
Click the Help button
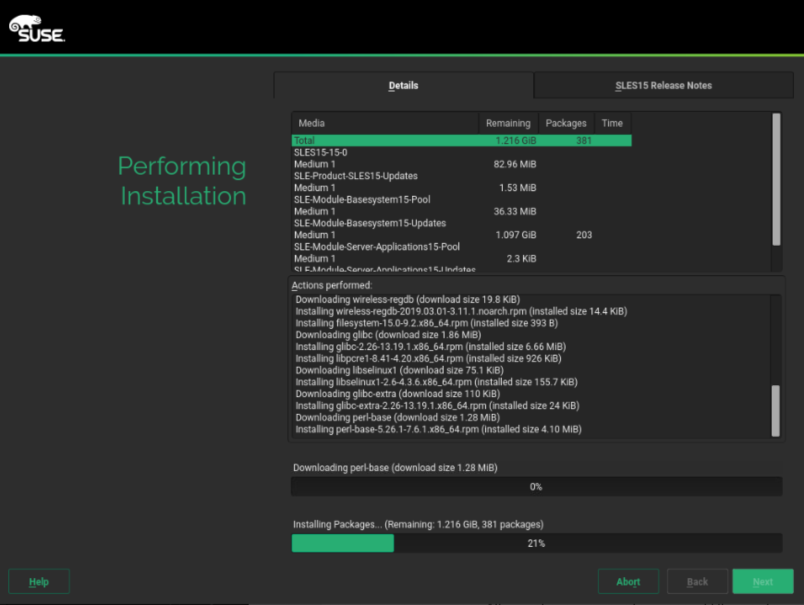38,581
